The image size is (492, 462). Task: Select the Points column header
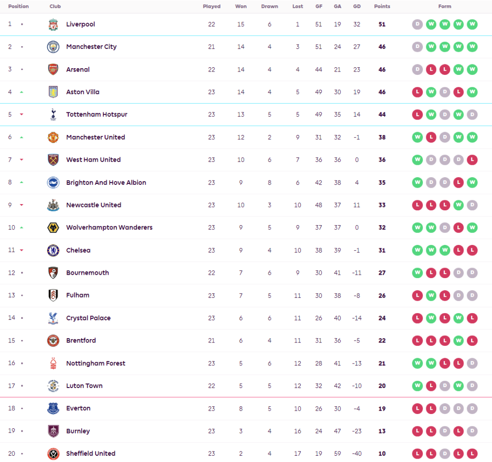click(382, 7)
